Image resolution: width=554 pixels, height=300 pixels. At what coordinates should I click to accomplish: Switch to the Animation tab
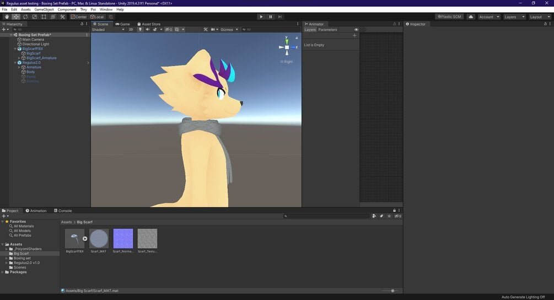[36, 211]
